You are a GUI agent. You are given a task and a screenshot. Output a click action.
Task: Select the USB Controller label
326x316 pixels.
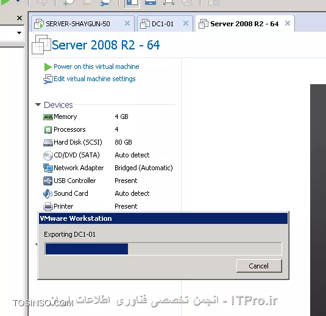tap(75, 181)
